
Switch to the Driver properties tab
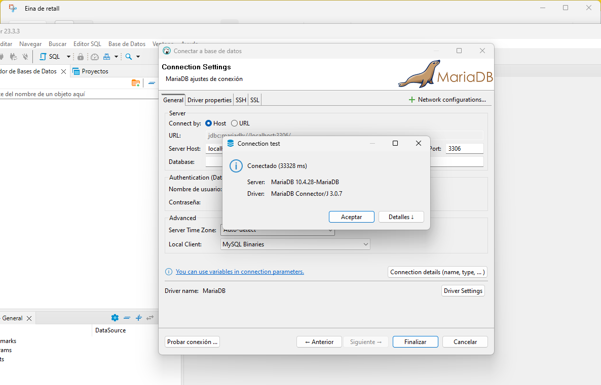point(209,100)
